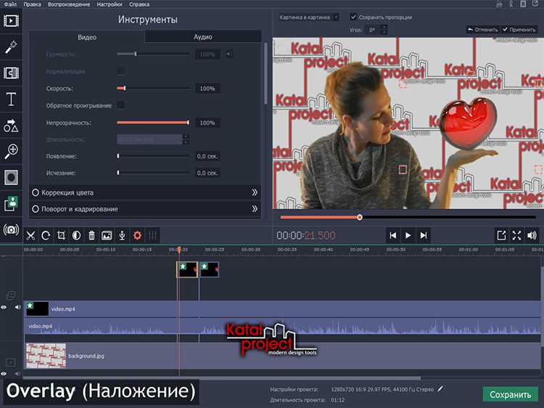Click the crop tool icon in toolbar
544x408 pixels.
[61, 235]
